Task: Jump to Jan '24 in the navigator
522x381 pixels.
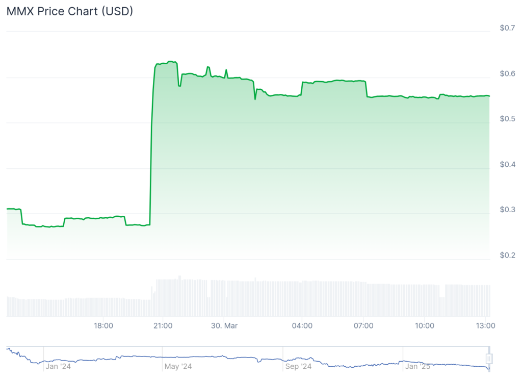Action: point(59,366)
